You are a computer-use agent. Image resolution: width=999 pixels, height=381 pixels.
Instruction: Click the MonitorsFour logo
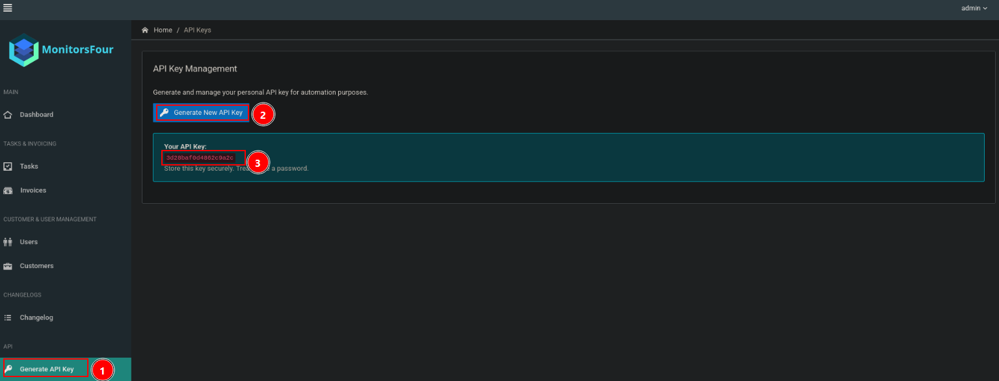pyautogui.click(x=61, y=49)
